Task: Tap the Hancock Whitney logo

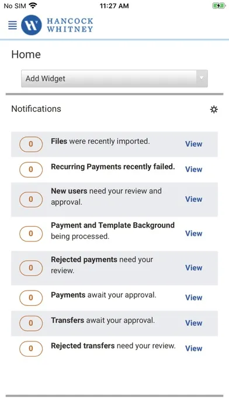Action: pyautogui.click(x=57, y=25)
